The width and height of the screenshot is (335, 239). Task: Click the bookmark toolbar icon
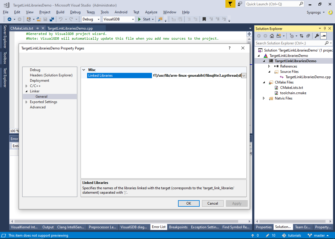click(x=204, y=19)
